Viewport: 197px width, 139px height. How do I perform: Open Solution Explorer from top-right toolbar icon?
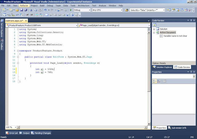[x=169, y=10]
